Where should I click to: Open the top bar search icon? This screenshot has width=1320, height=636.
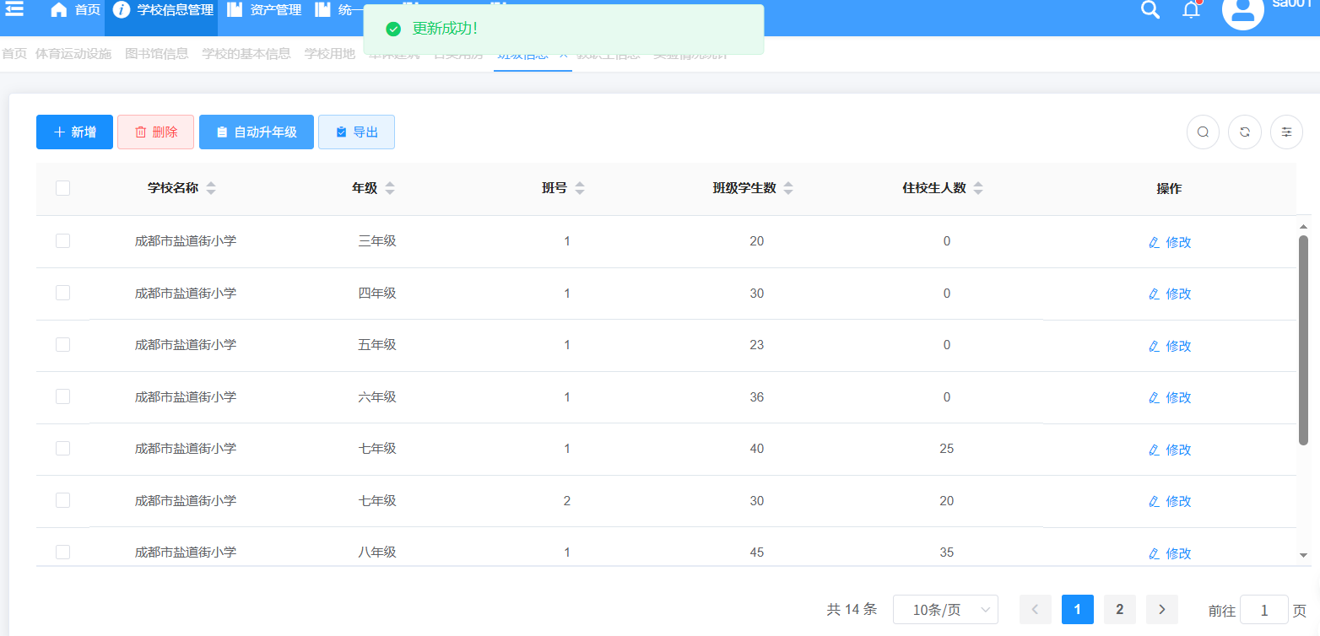(1150, 10)
